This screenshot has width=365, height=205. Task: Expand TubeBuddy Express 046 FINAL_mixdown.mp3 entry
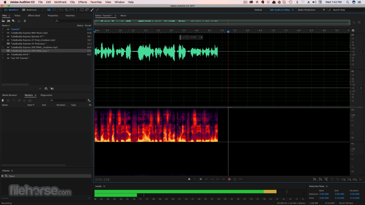pos(3,47)
